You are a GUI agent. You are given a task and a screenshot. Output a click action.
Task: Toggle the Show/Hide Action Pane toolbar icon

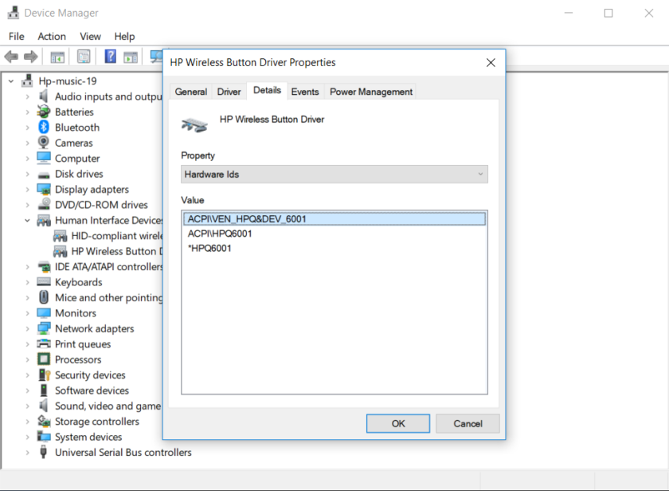point(131,57)
